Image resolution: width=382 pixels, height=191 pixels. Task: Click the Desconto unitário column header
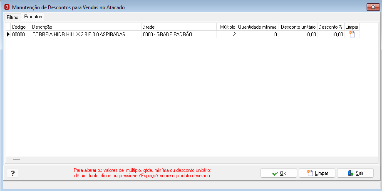[298, 27]
